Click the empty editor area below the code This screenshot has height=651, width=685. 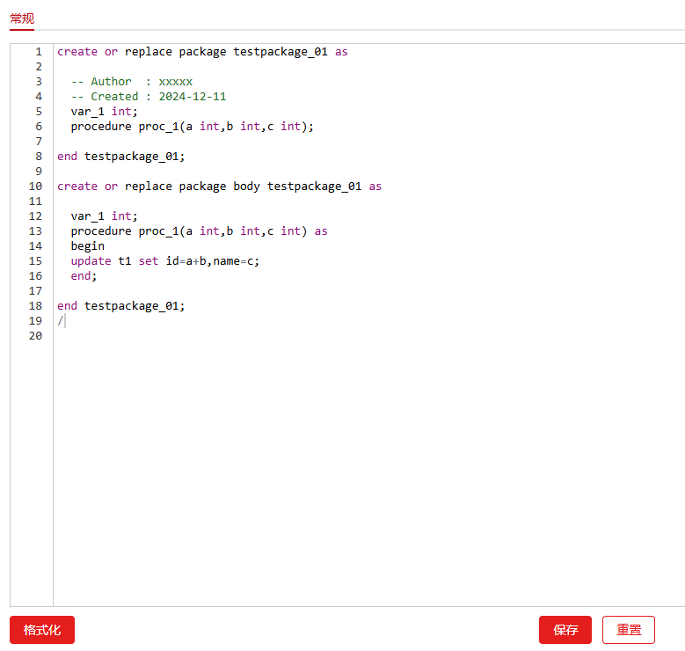(x=352, y=466)
